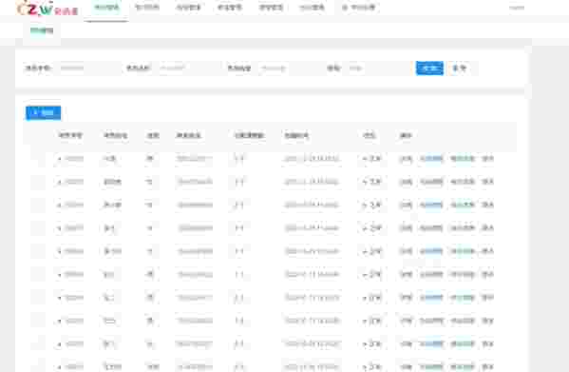Click the blue add button with plus icon

(x=43, y=113)
